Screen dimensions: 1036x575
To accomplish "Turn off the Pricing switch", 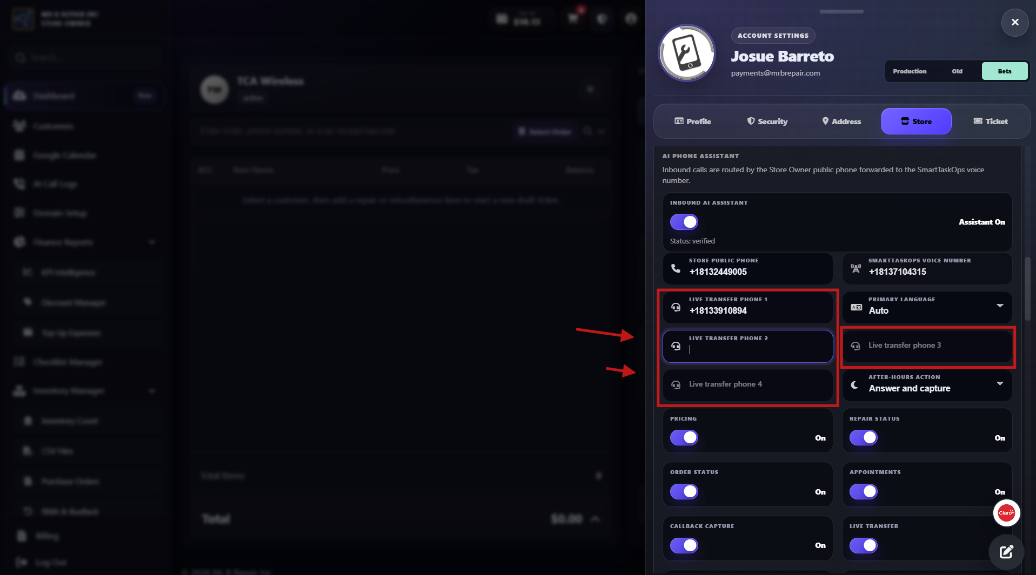I will (x=684, y=437).
